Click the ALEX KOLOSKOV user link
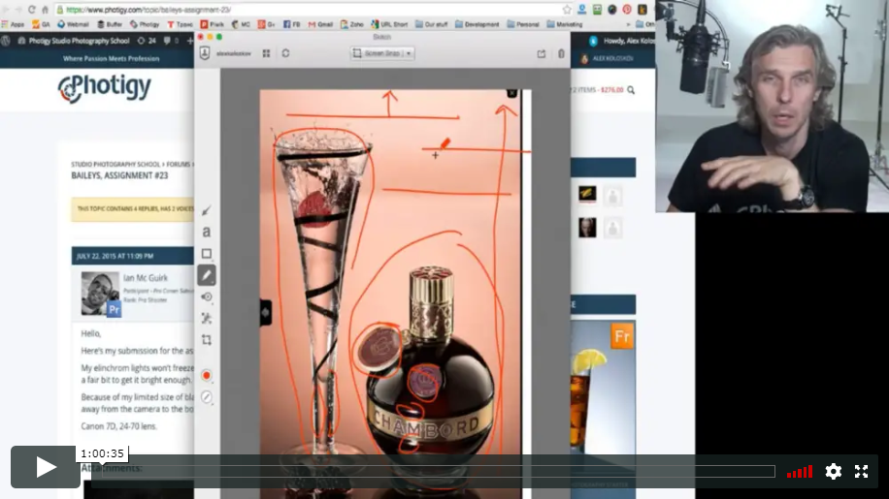Viewport: 889px width, 499px height. pos(607,59)
